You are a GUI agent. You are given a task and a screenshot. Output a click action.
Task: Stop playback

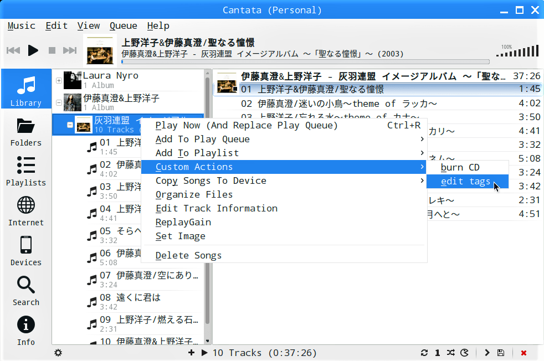pos(52,50)
